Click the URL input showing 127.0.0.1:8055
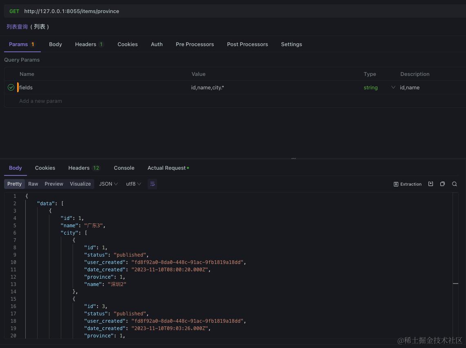466x348 pixels. [71, 11]
